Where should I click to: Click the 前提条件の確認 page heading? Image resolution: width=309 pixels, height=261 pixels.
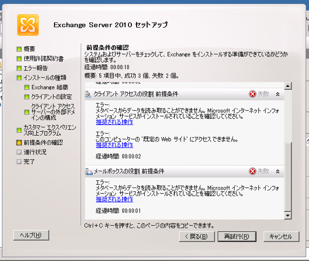click(x=107, y=47)
